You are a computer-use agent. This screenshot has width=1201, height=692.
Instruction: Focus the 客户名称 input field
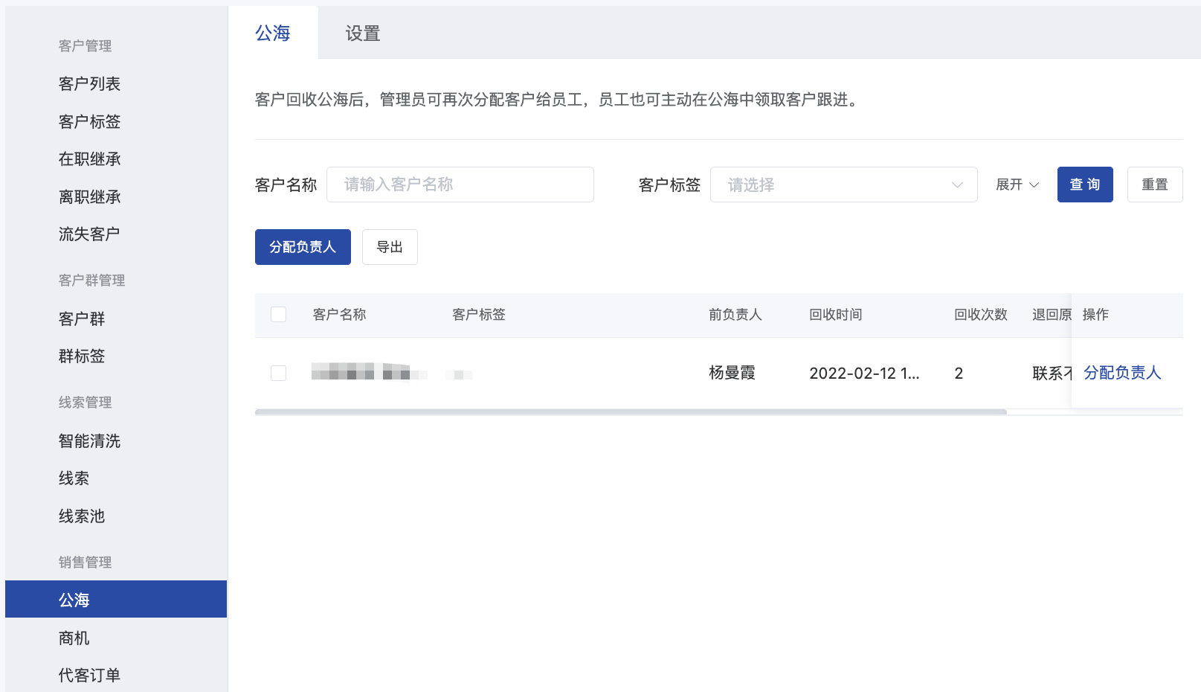coord(460,185)
